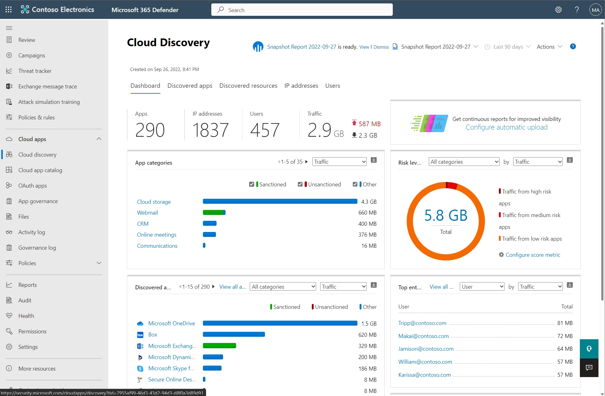Uncheck the Sanctioned checkbox
Viewport: 605px width, 396px height.
pos(252,184)
